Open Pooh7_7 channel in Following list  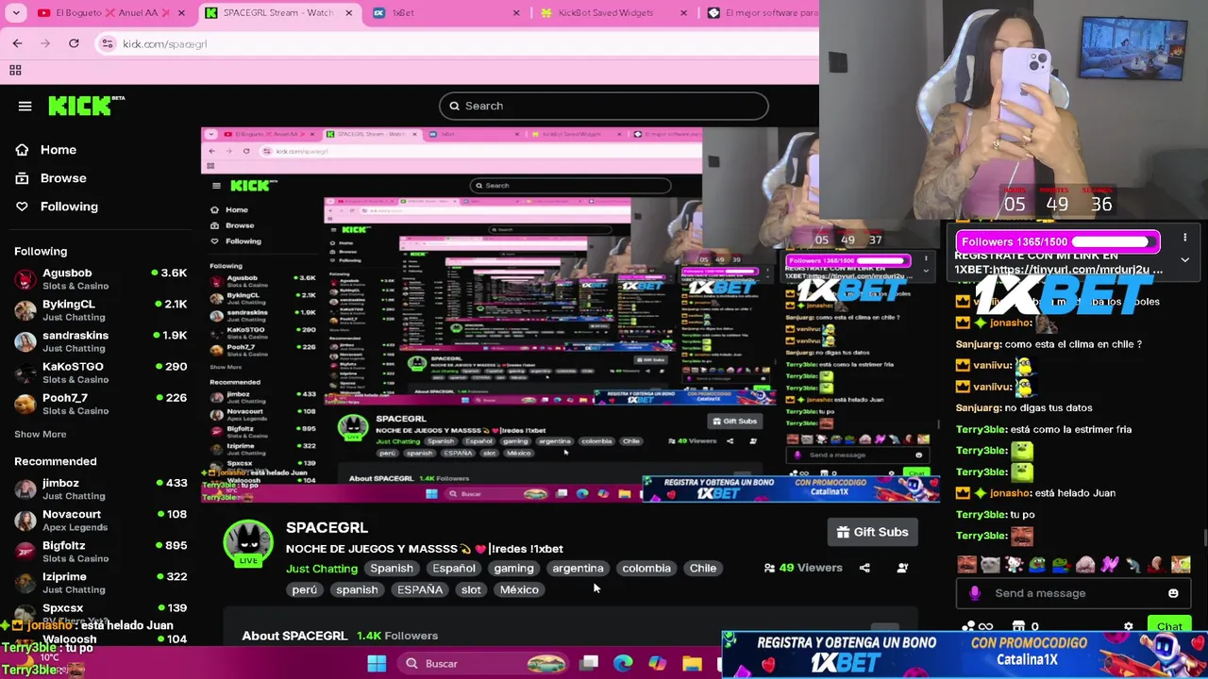pyautogui.click(x=100, y=404)
